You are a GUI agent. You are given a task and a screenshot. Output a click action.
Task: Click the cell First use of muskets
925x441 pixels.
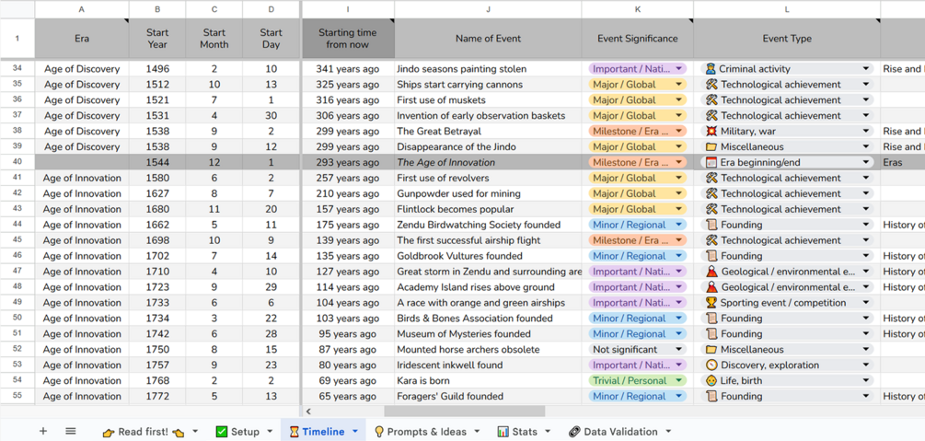[x=488, y=99]
